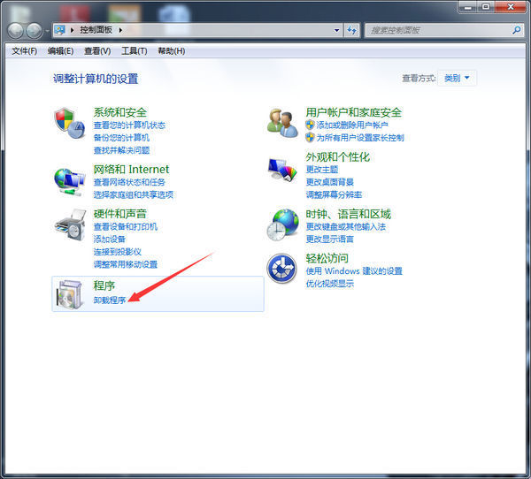This screenshot has width=531, height=479.
Task: Click the refresh arrows icon beside address bar
Action: tap(352, 30)
